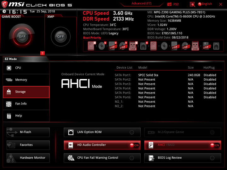Click the SATA Port1 row label
This screenshot has height=170, width=227.
123,75
